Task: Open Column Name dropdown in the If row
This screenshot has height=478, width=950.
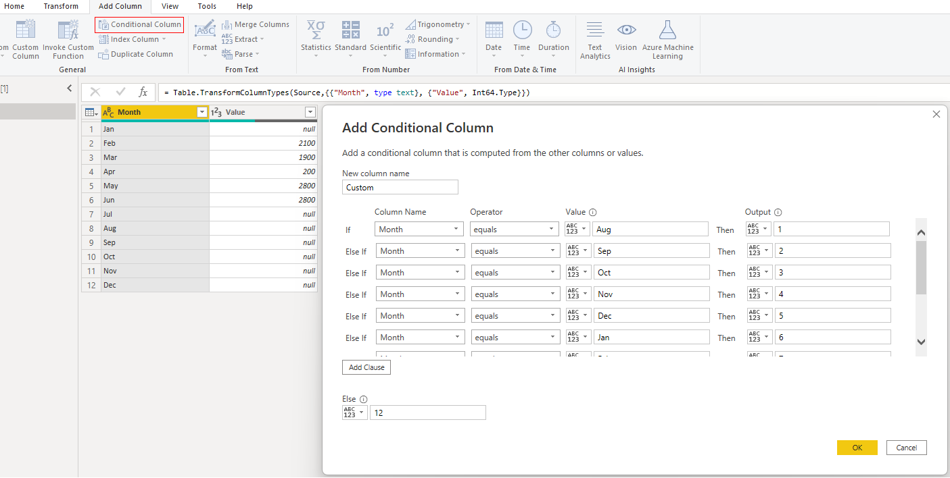Action: (x=419, y=230)
